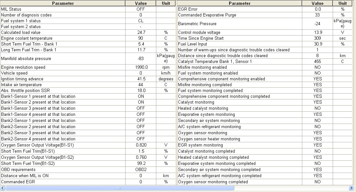Click the 1990.0 rpm value cell
Image resolution: width=356 pixels, height=192 pixels.
click(141, 67)
